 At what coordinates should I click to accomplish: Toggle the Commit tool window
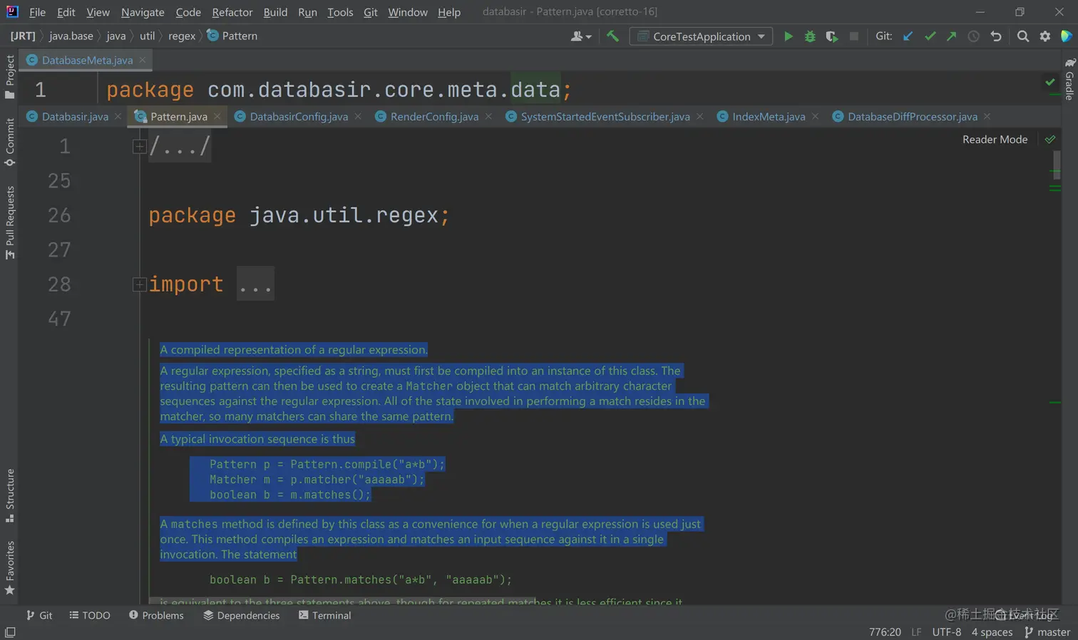pos(10,143)
